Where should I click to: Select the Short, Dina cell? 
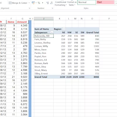pos(44,67)
